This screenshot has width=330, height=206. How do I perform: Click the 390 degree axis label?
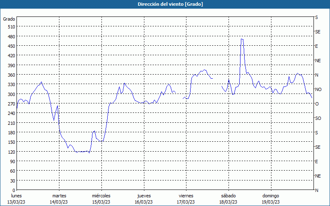coord(12,66)
